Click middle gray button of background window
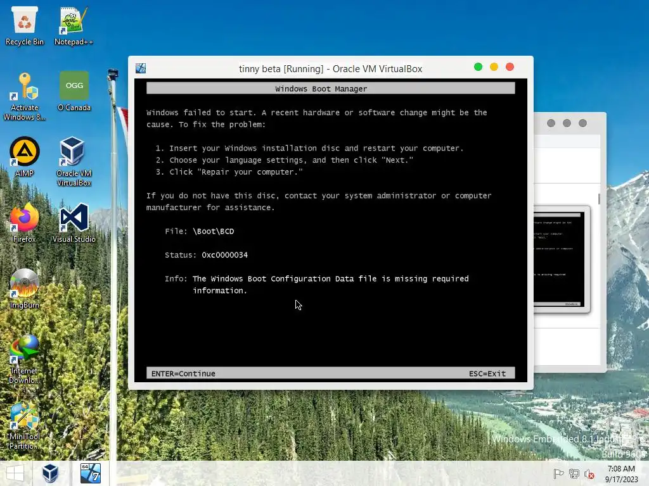The height and width of the screenshot is (486, 649). pos(567,123)
